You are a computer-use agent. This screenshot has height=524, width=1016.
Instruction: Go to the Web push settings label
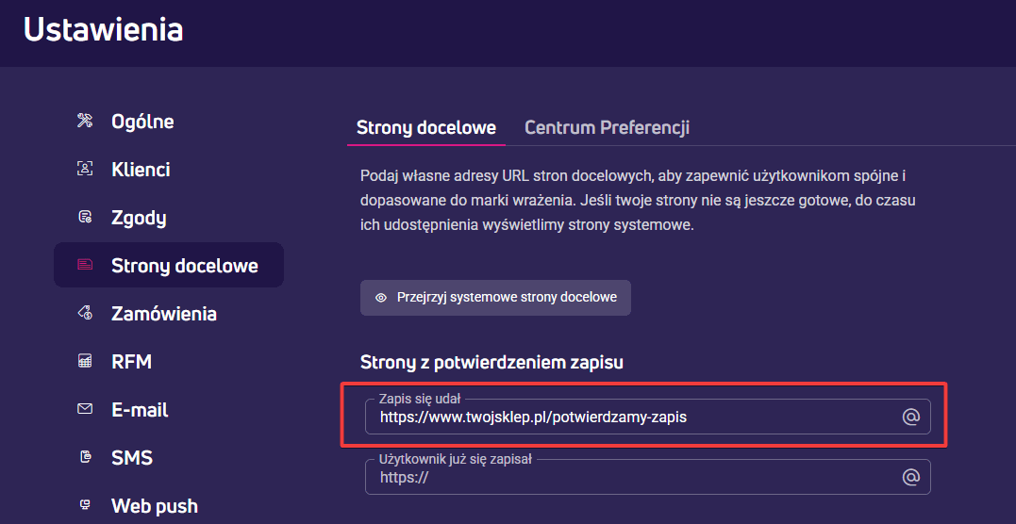tap(154, 505)
